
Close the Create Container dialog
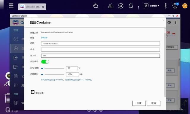[x=164, y=20]
